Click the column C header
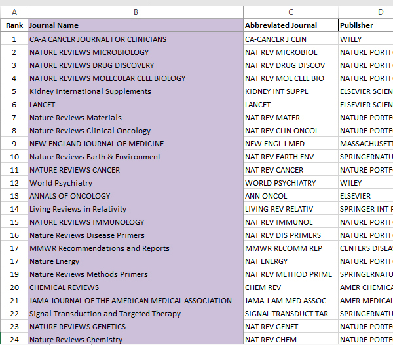The image size is (393, 345). 290,12
